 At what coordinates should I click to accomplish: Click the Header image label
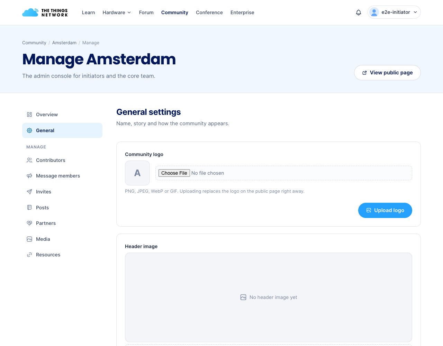141,246
